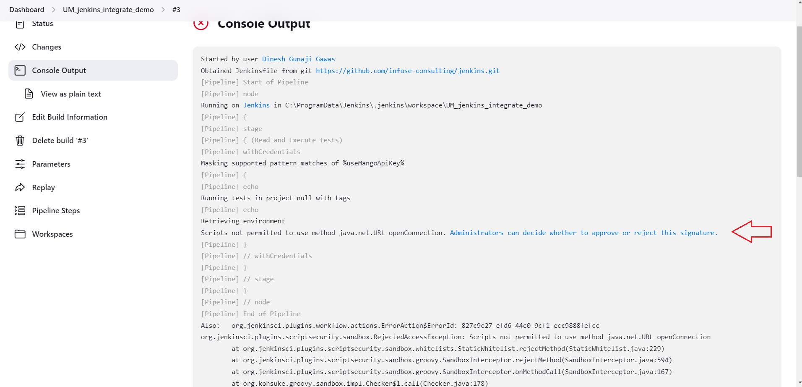Click '[Pipeline] // stage' line
This screenshot has height=387, width=802.
[x=237, y=279]
